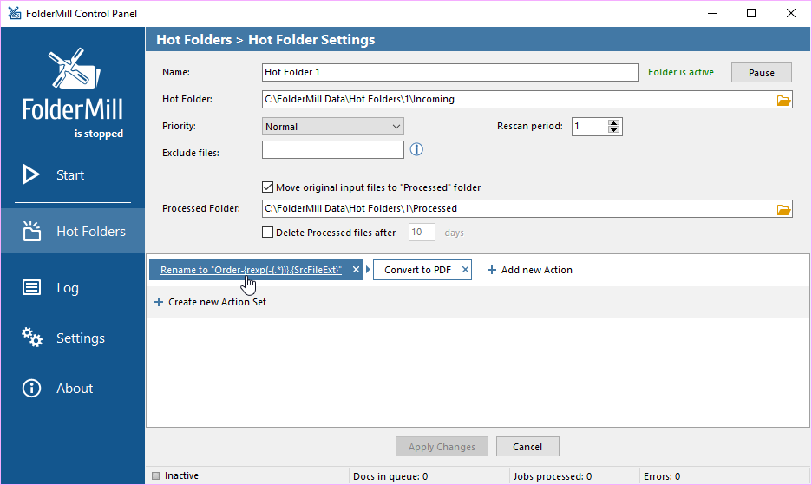Browse for Hot Folder path icon
This screenshot has width=812, height=485.
pos(783,100)
